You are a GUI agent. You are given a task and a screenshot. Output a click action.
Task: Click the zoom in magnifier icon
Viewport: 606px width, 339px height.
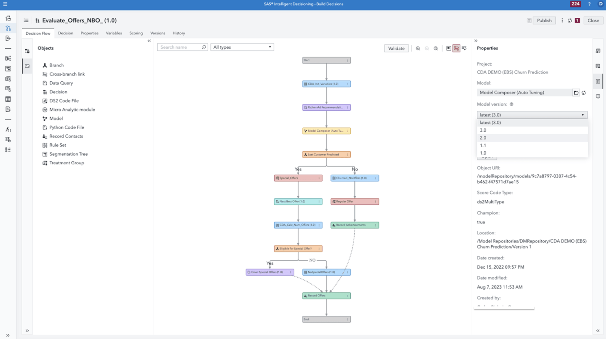click(x=418, y=49)
